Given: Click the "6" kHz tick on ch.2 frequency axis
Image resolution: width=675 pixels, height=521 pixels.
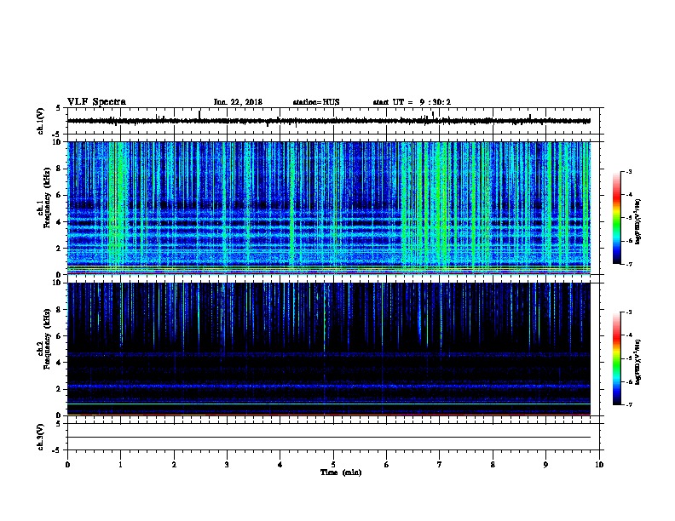Looking at the screenshot, I should pyautogui.click(x=60, y=336).
